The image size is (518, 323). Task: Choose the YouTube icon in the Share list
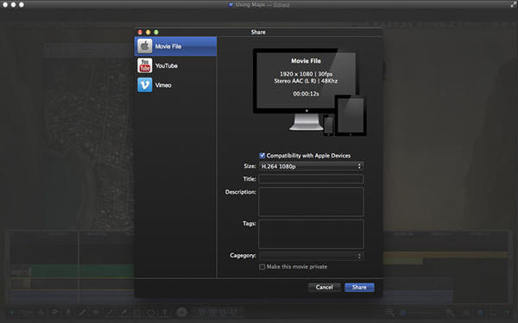click(145, 65)
